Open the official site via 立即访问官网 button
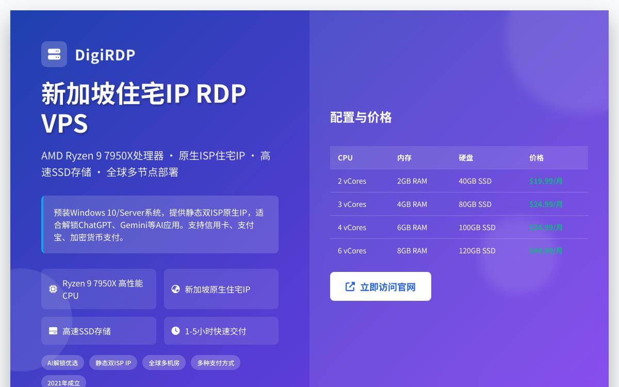The image size is (619, 387). click(x=381, y=286)
